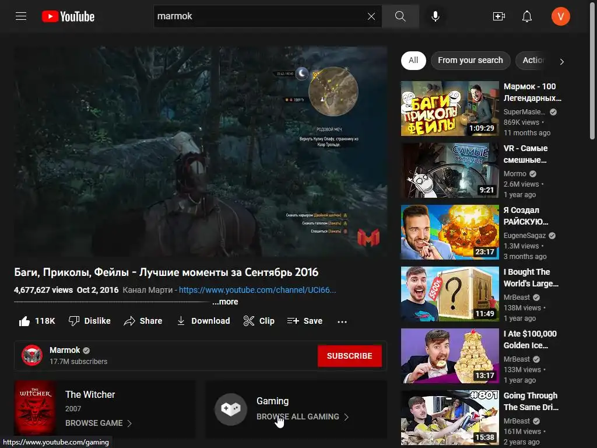Open VR - Самые смешные video thumbnail

[x=449, y=170]
